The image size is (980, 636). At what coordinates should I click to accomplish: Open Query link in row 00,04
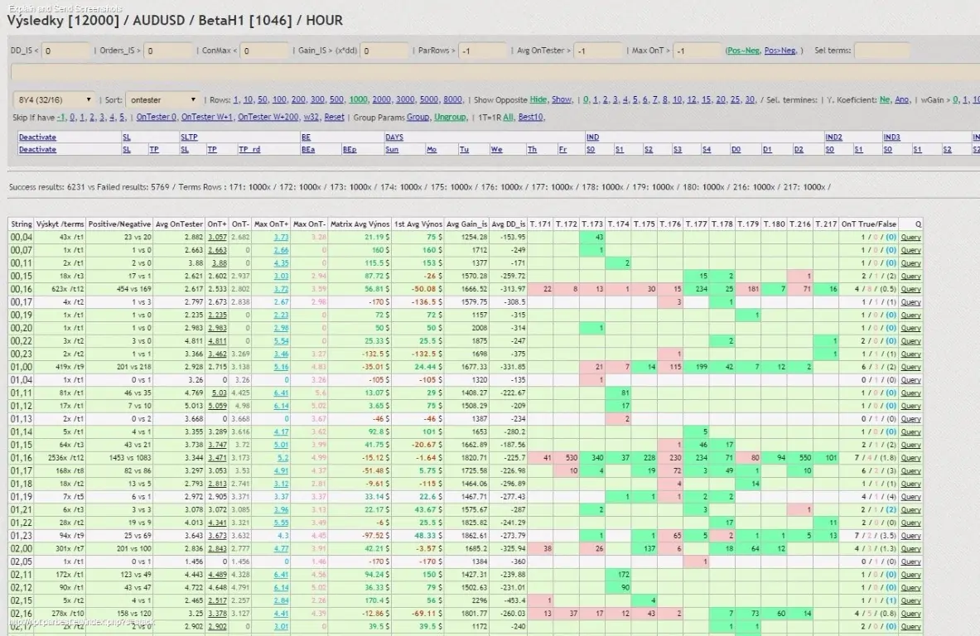[x=910, y=238]
